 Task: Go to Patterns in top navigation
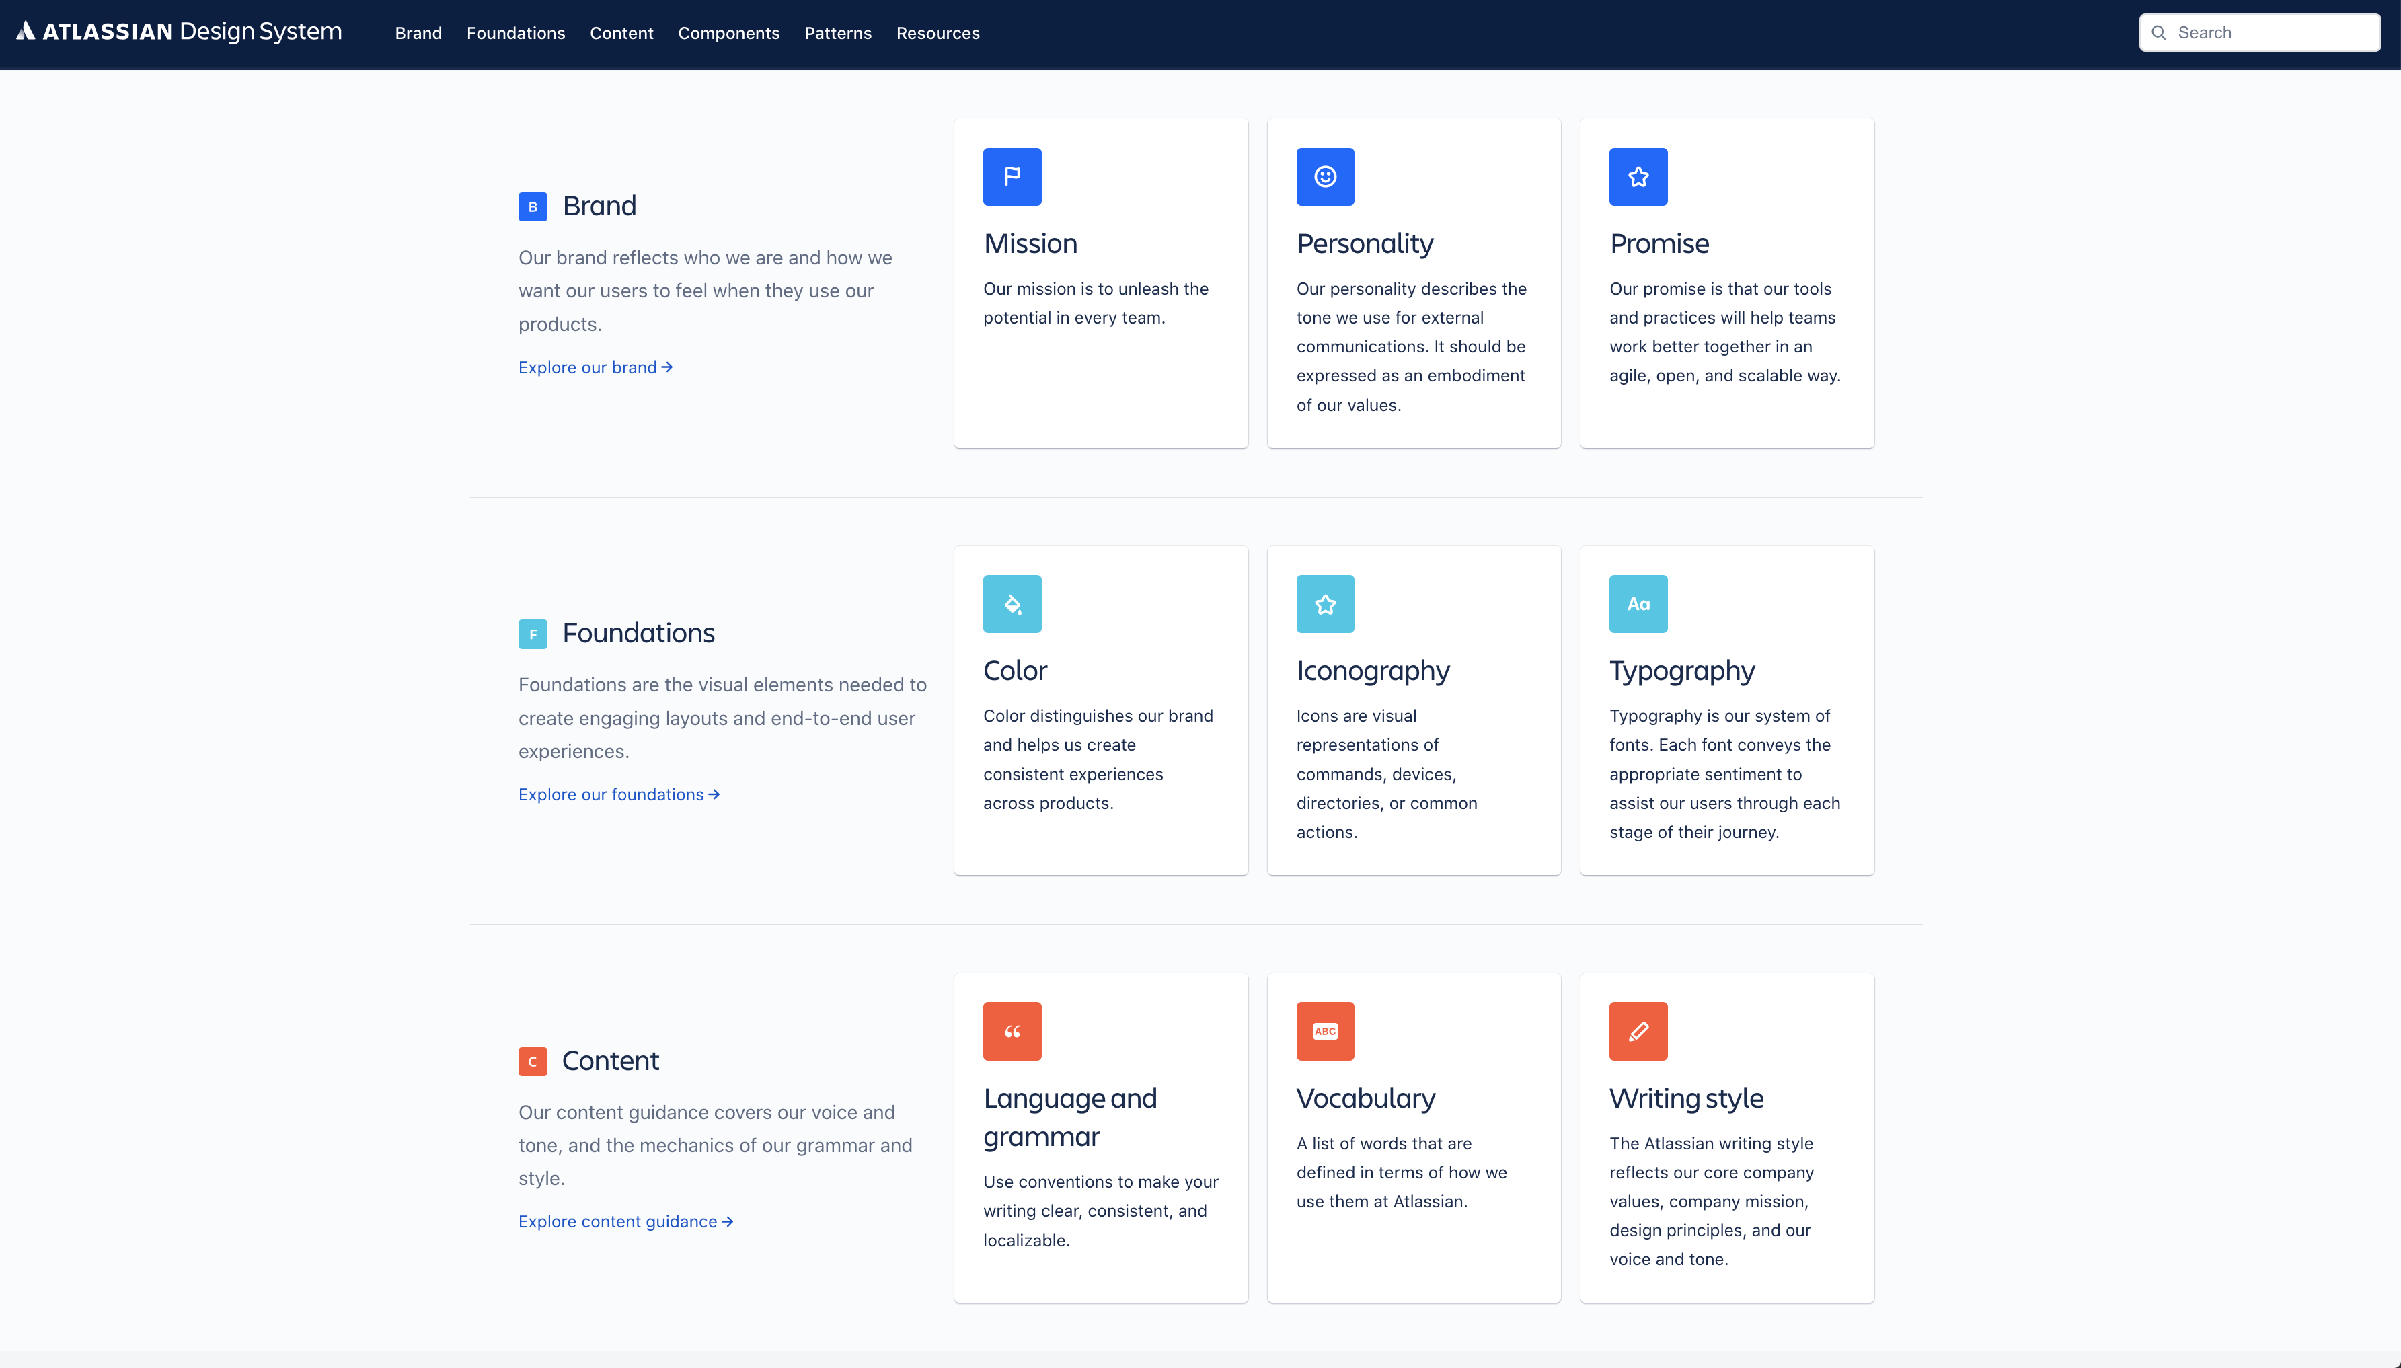837,33
